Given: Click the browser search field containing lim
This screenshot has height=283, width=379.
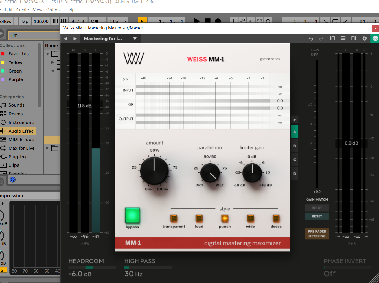Looking at the screenshot, I should (x=34, y=35).
